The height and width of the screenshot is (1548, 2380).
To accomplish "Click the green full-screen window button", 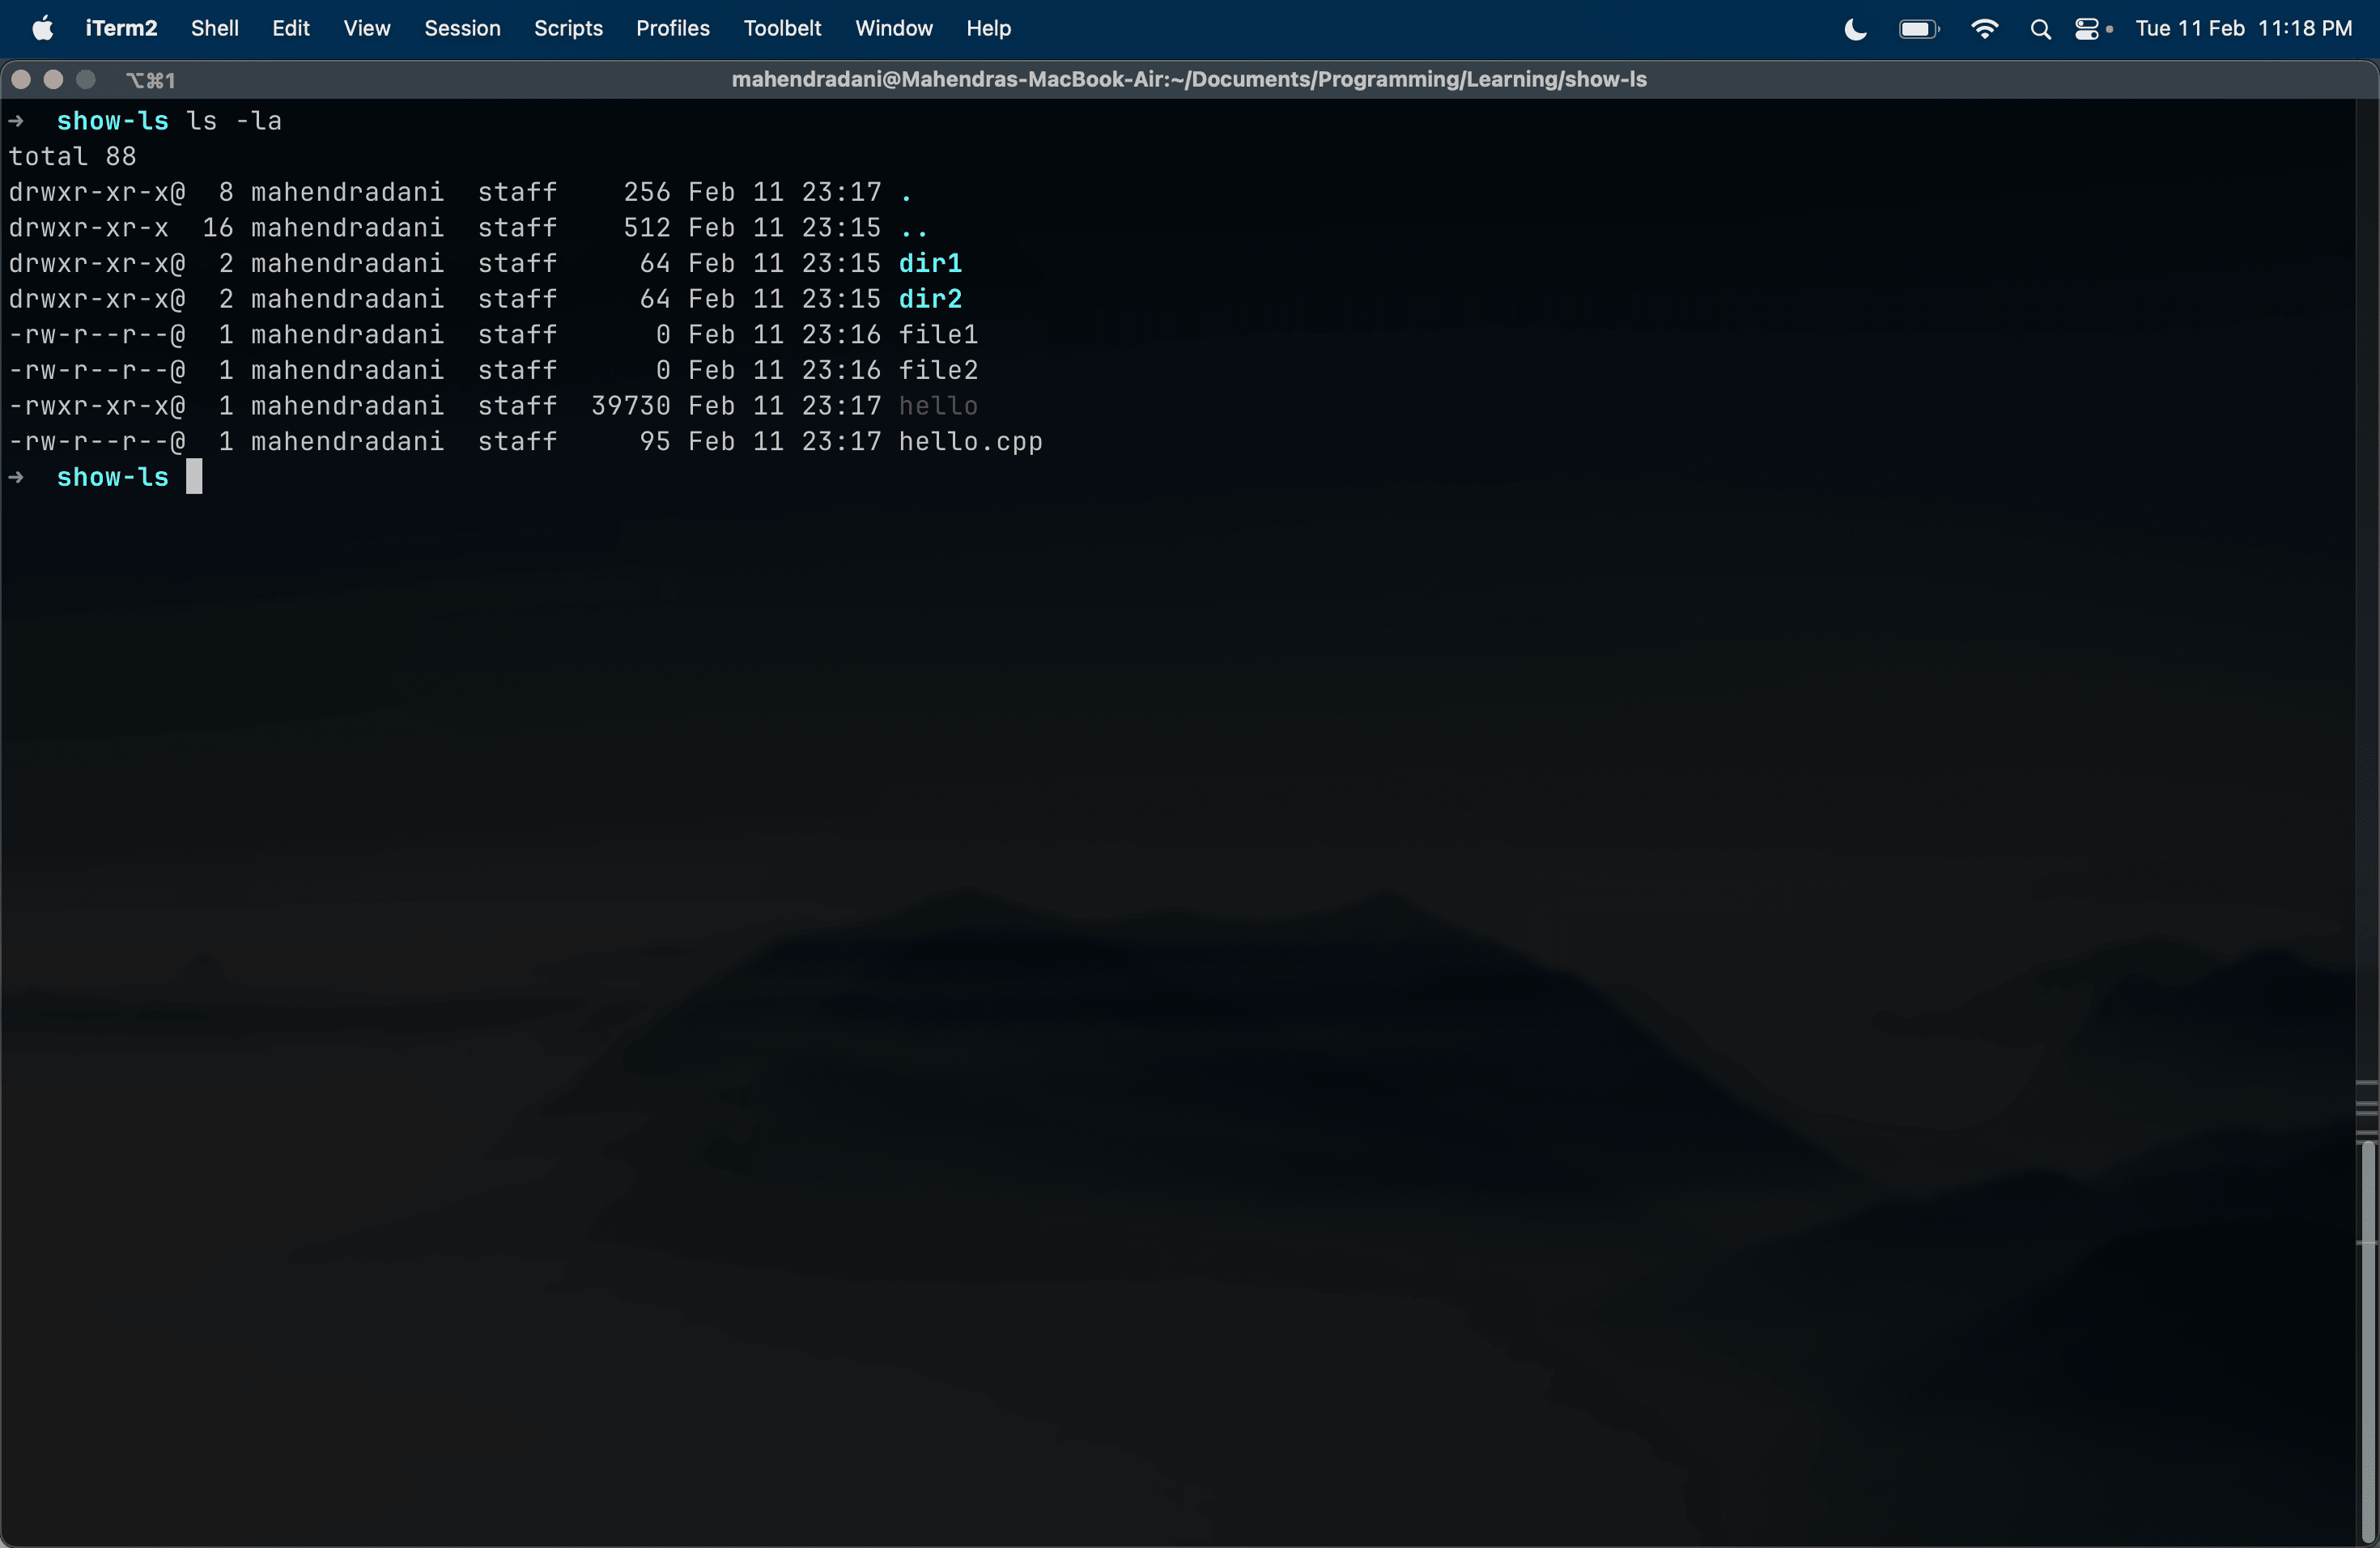I will click(x=86, y=80).
